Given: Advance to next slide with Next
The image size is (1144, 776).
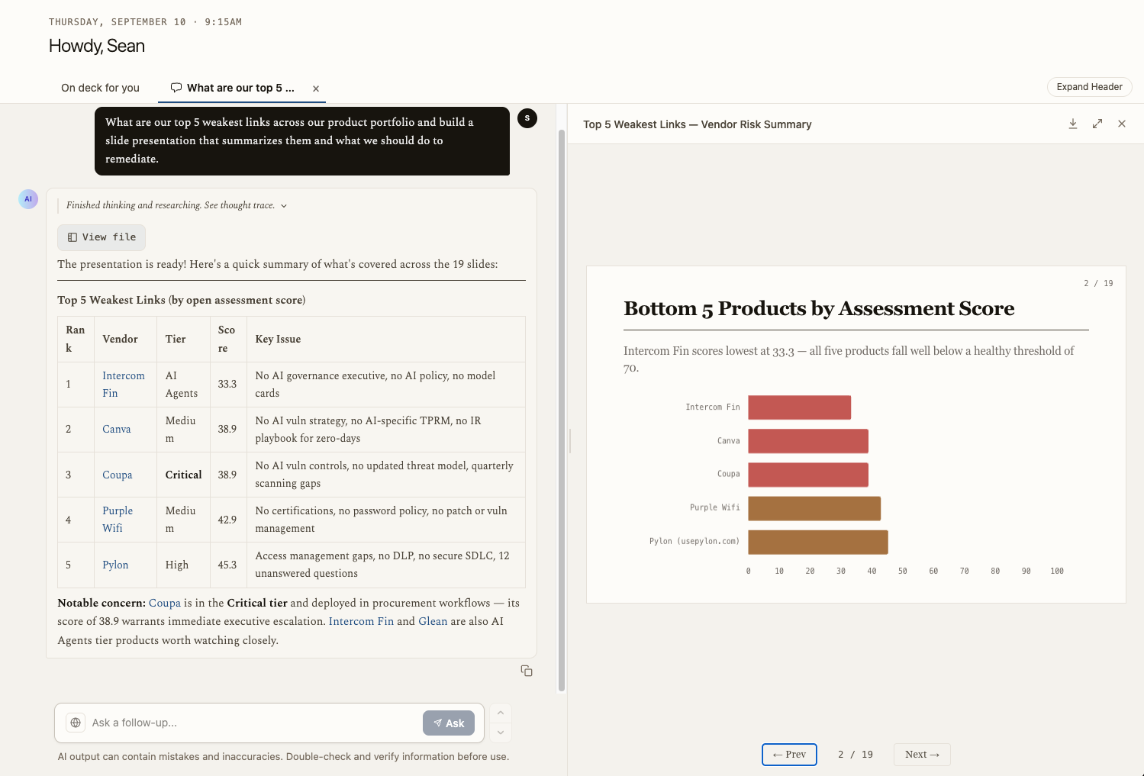Looking at the screenshot, I should click(x=922, y=755).
